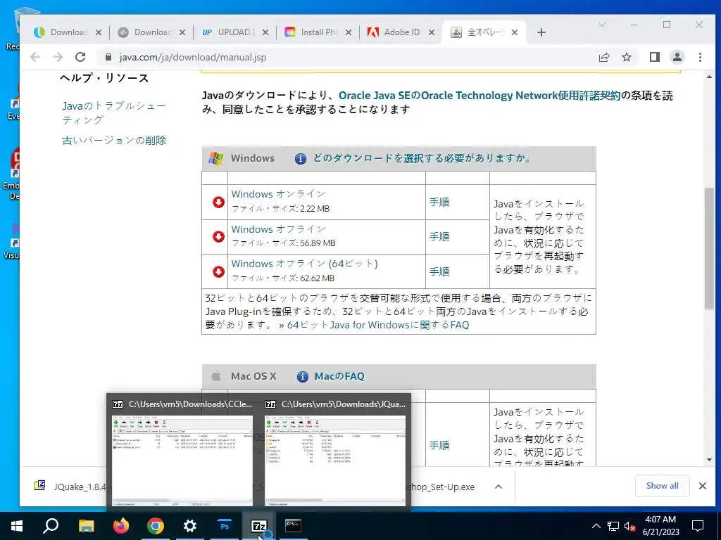Open a new Chrome tab
Screen dimensions: 721x540
(x=541, y=32)
